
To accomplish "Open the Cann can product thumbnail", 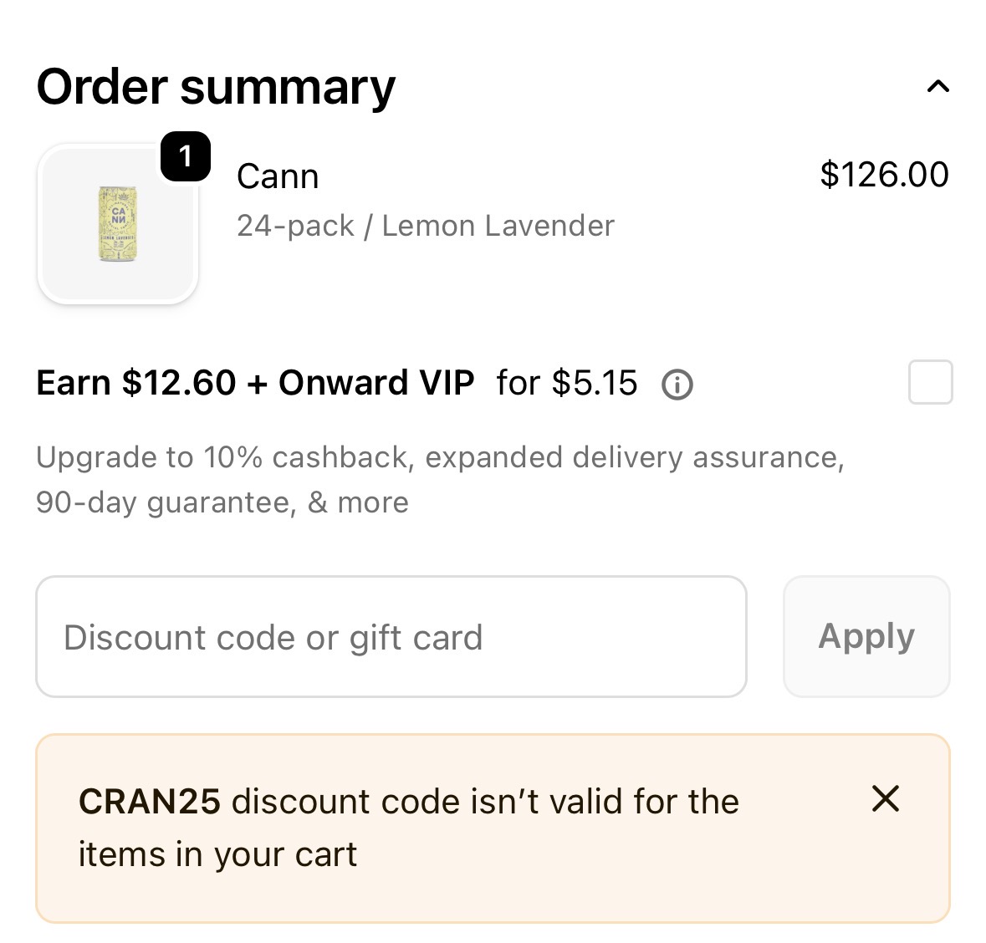I will (118, 224).
